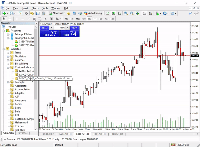Click the volume input showing 0.01
The height and width of the screenshot is (147, 200).
[x=59, y=28]
